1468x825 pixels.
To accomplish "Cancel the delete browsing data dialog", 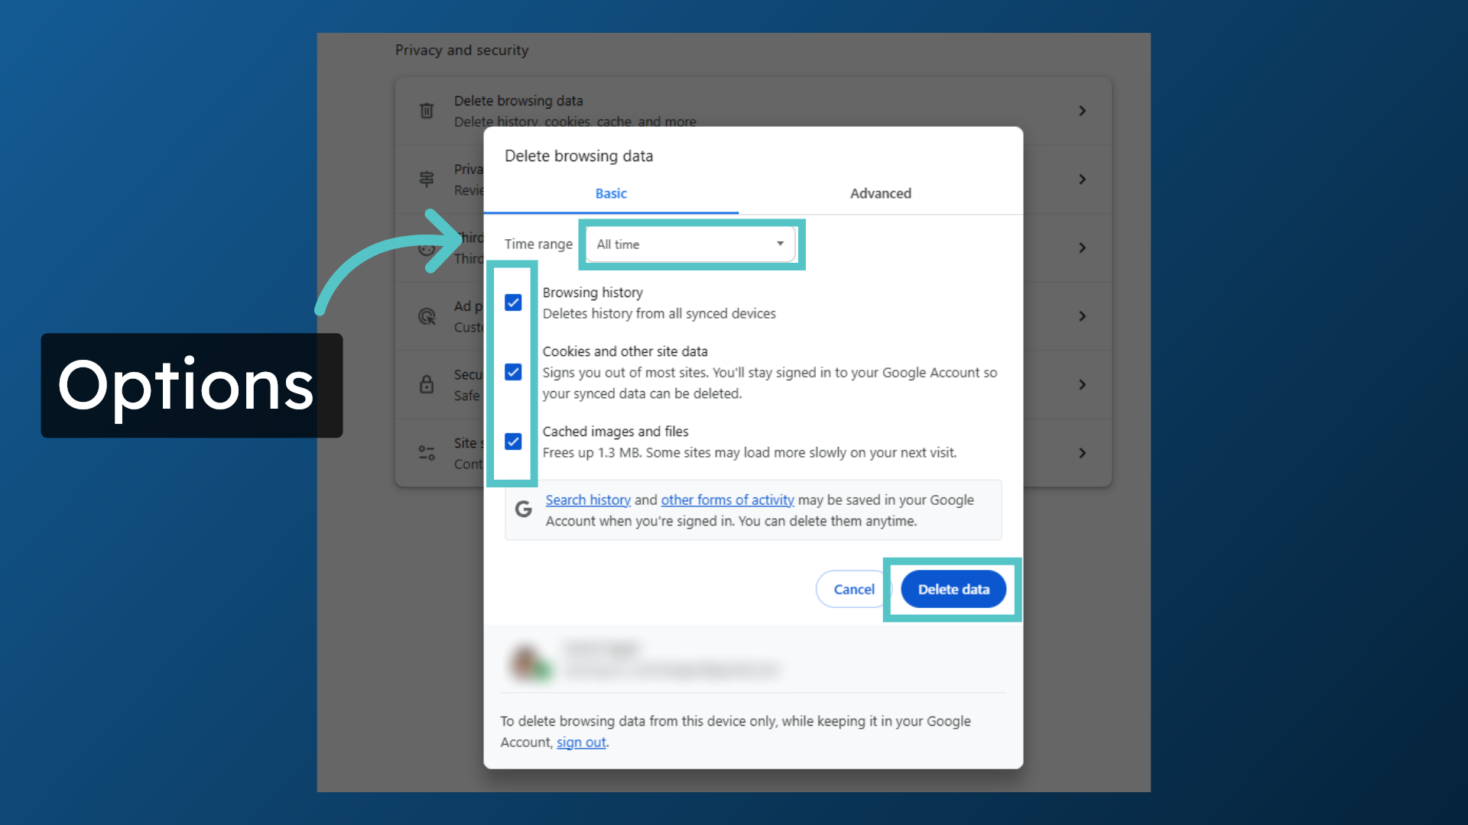I will pos(854,589).
